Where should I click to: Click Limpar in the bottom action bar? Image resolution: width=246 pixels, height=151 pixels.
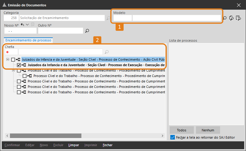[74, 145]
